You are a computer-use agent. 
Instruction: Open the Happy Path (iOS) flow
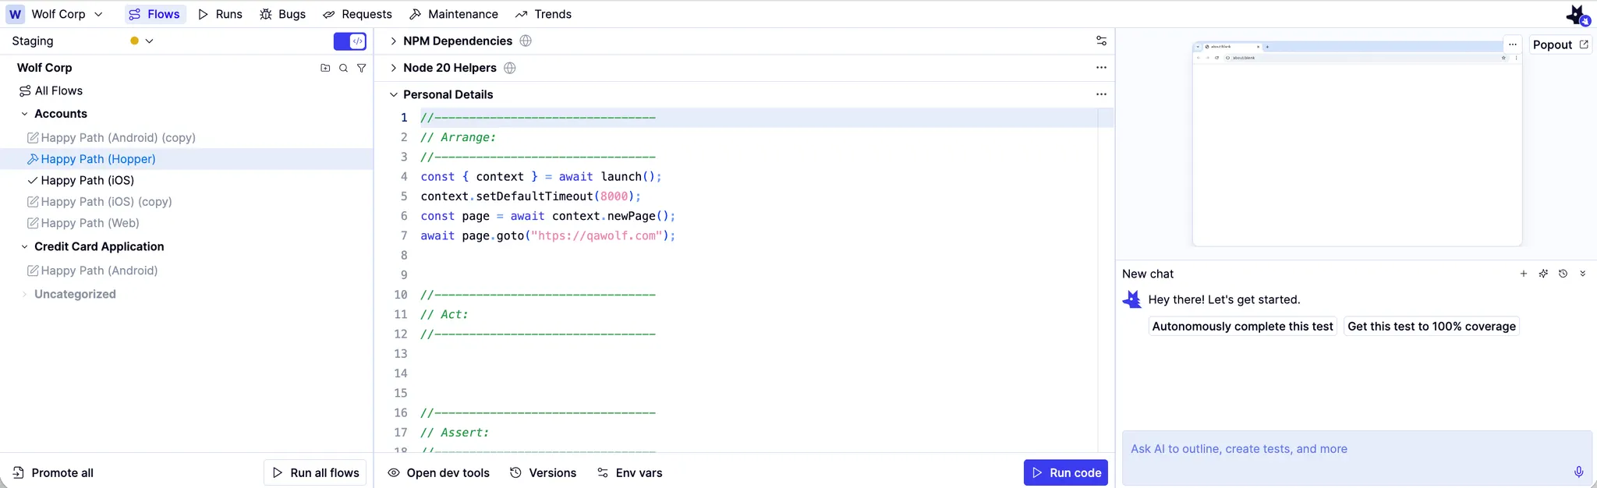[80, 180]
